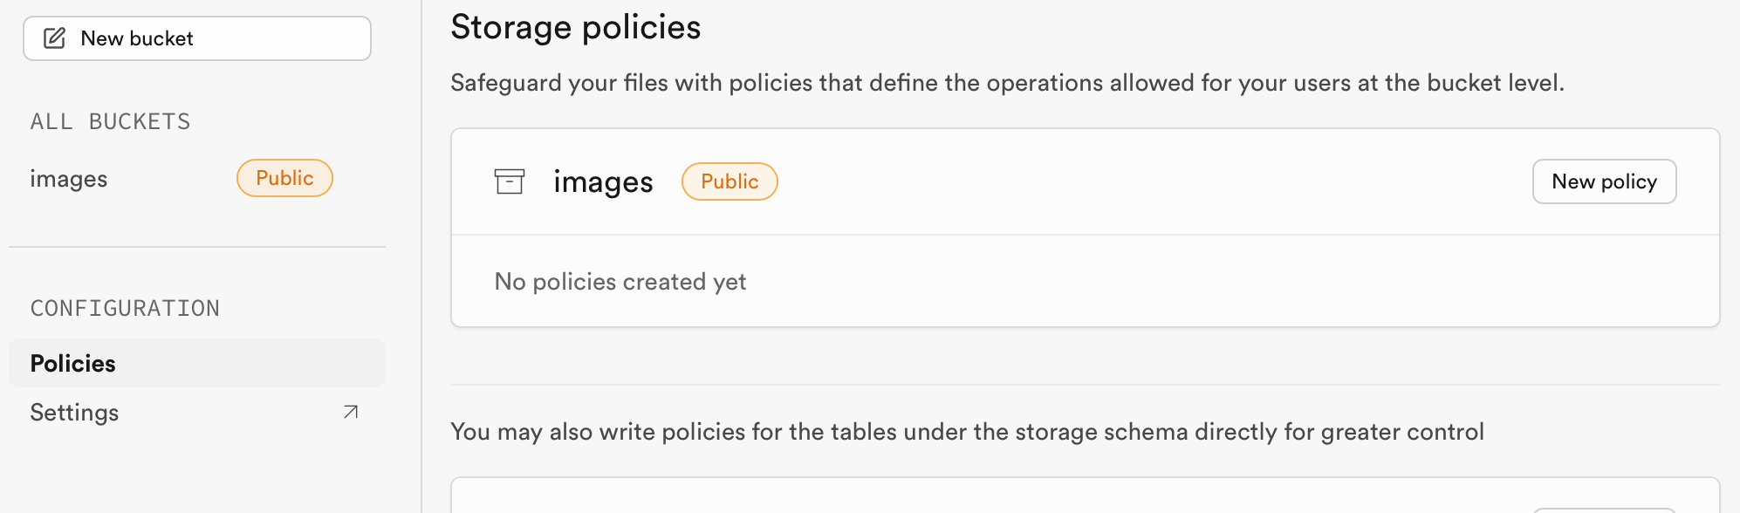Click the Public badge in the sidebar

284,178
